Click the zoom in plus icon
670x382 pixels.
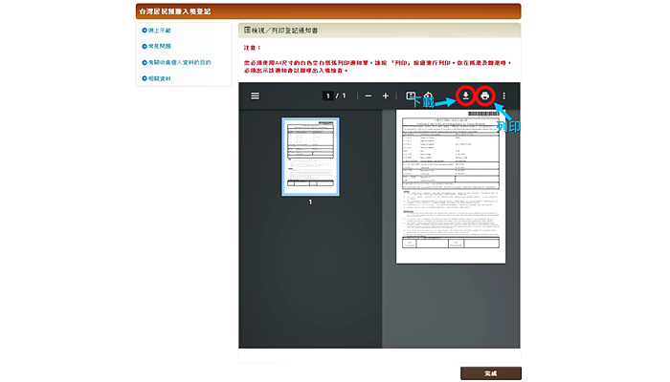pyautogui.click(x=386, y=95)
